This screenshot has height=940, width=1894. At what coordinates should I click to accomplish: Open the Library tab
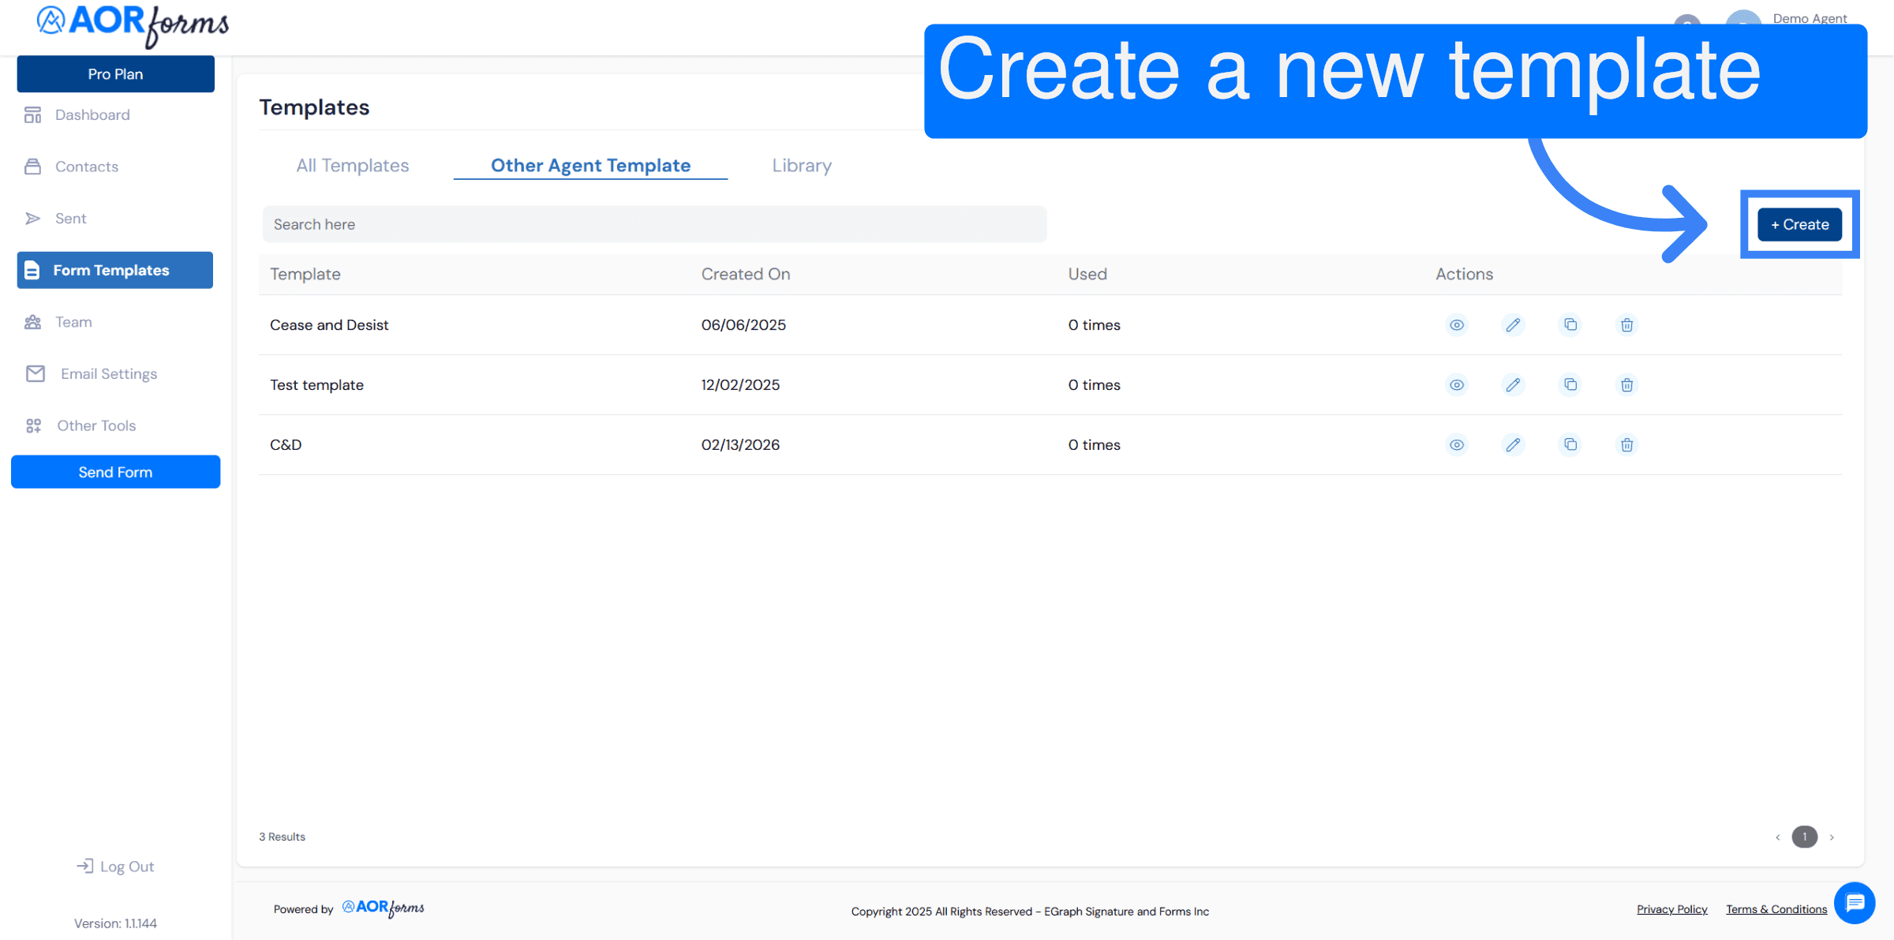click(801, 165)
